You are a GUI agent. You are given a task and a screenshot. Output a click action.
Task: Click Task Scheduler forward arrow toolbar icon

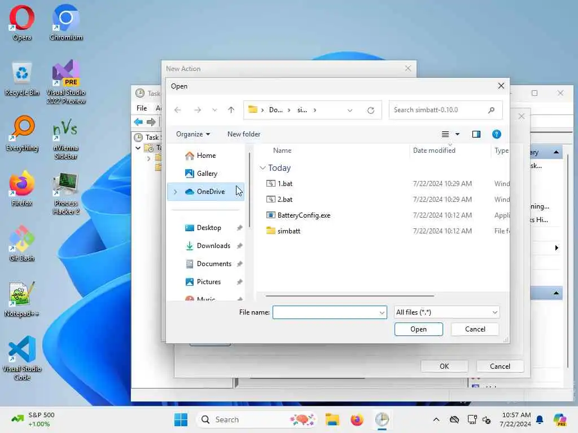point(151,122)
